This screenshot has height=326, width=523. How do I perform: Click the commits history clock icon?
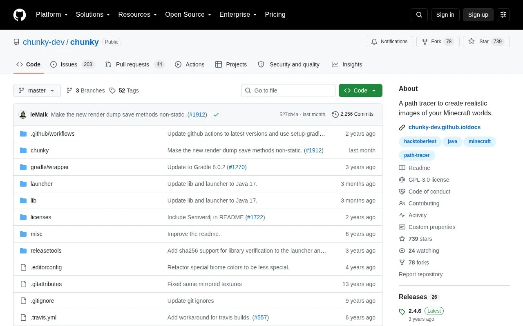[335, 115]
